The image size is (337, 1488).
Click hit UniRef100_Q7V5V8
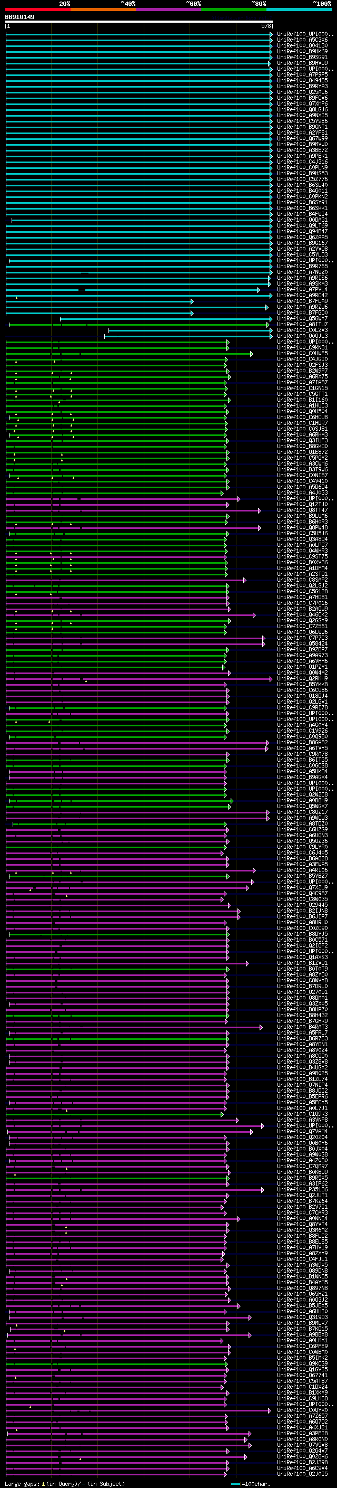tap(302, 1445)
